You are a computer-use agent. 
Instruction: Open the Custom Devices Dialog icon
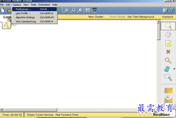pyautogui.click(x=94, y=10)
